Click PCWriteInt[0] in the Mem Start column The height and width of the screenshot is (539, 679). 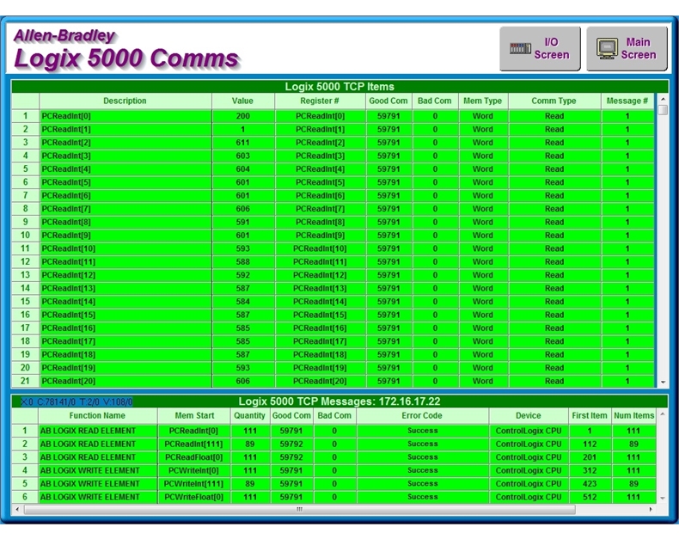point(194,470)
